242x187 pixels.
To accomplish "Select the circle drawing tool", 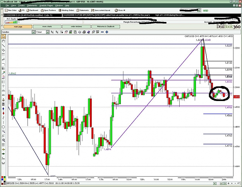I will [x=3, y=127].
